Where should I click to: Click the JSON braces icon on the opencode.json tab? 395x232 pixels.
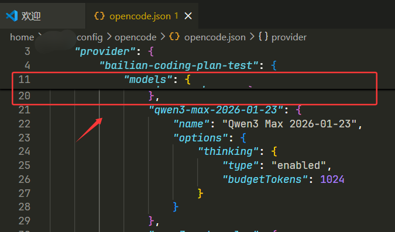pyautogui.click(x=99, y=16)
